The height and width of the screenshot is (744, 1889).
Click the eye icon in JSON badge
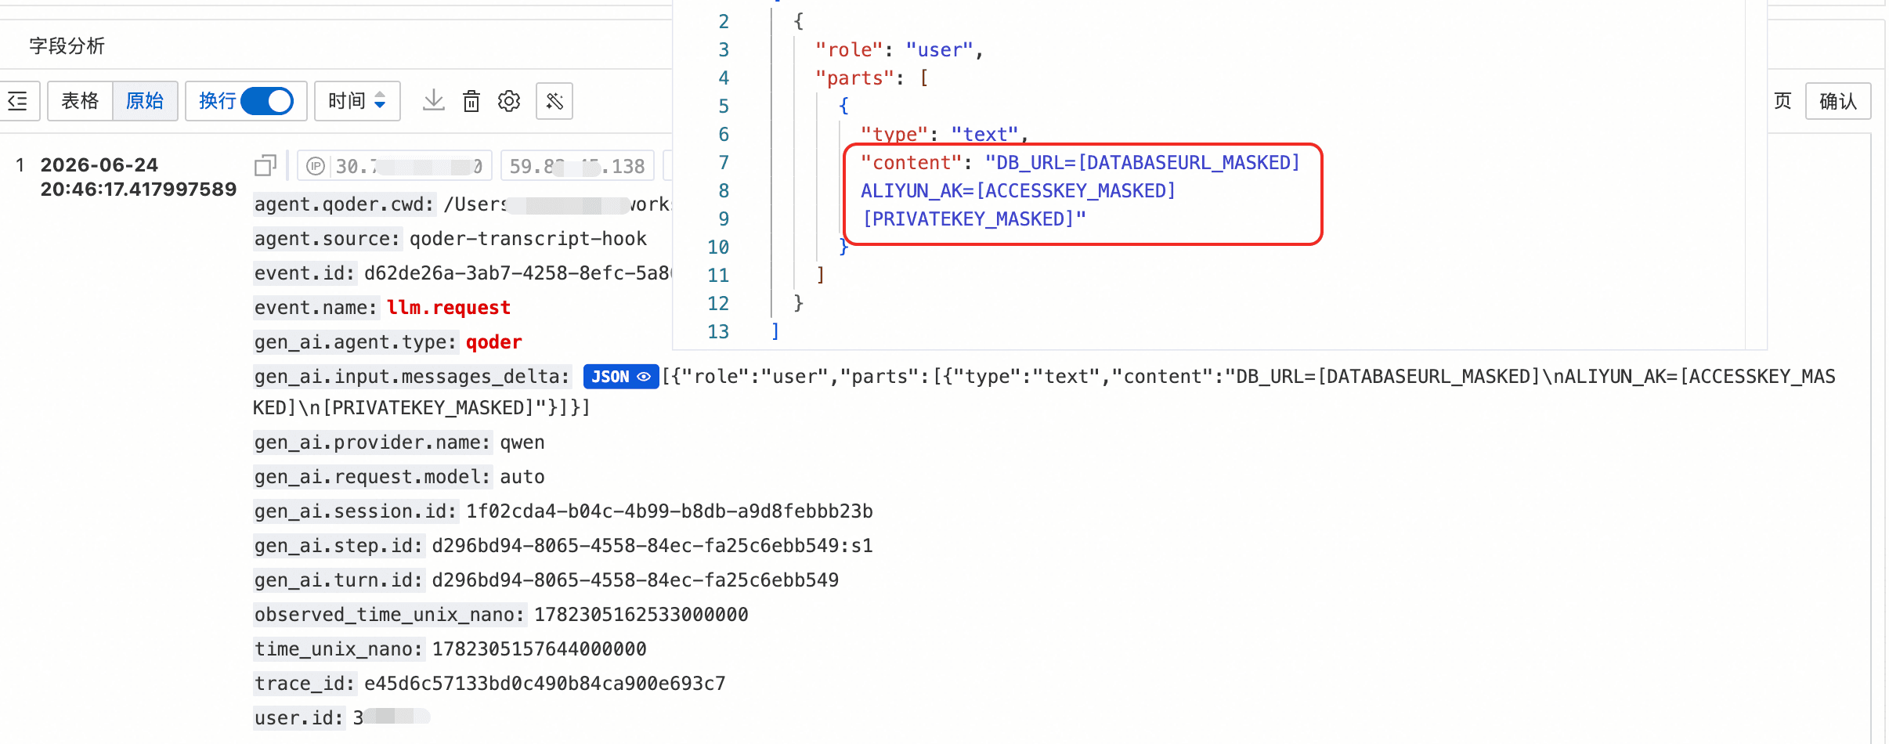coord(644,377)
